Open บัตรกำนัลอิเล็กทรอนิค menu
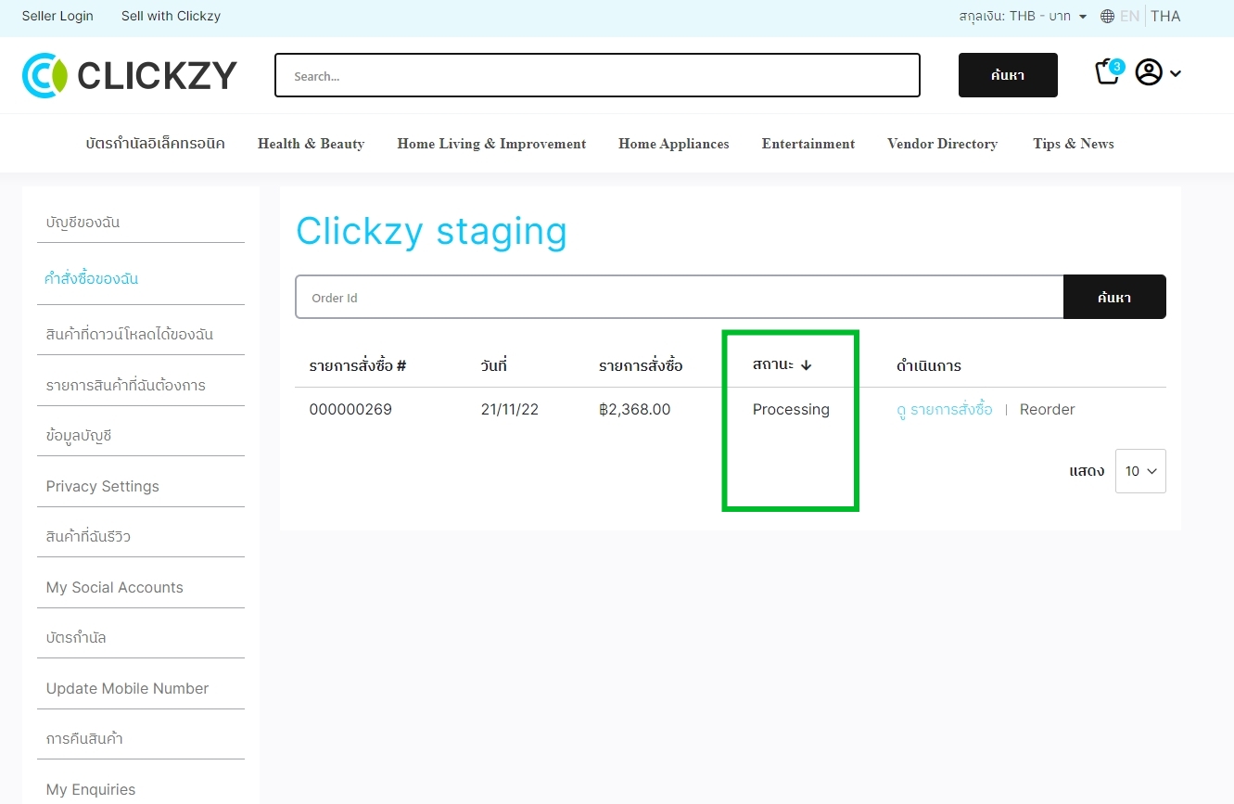Viewport: 1234px width, 804px height. click(x=155, y=144)
